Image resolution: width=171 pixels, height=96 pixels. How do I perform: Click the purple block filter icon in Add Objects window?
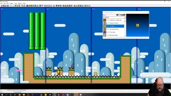coord(123,15)
